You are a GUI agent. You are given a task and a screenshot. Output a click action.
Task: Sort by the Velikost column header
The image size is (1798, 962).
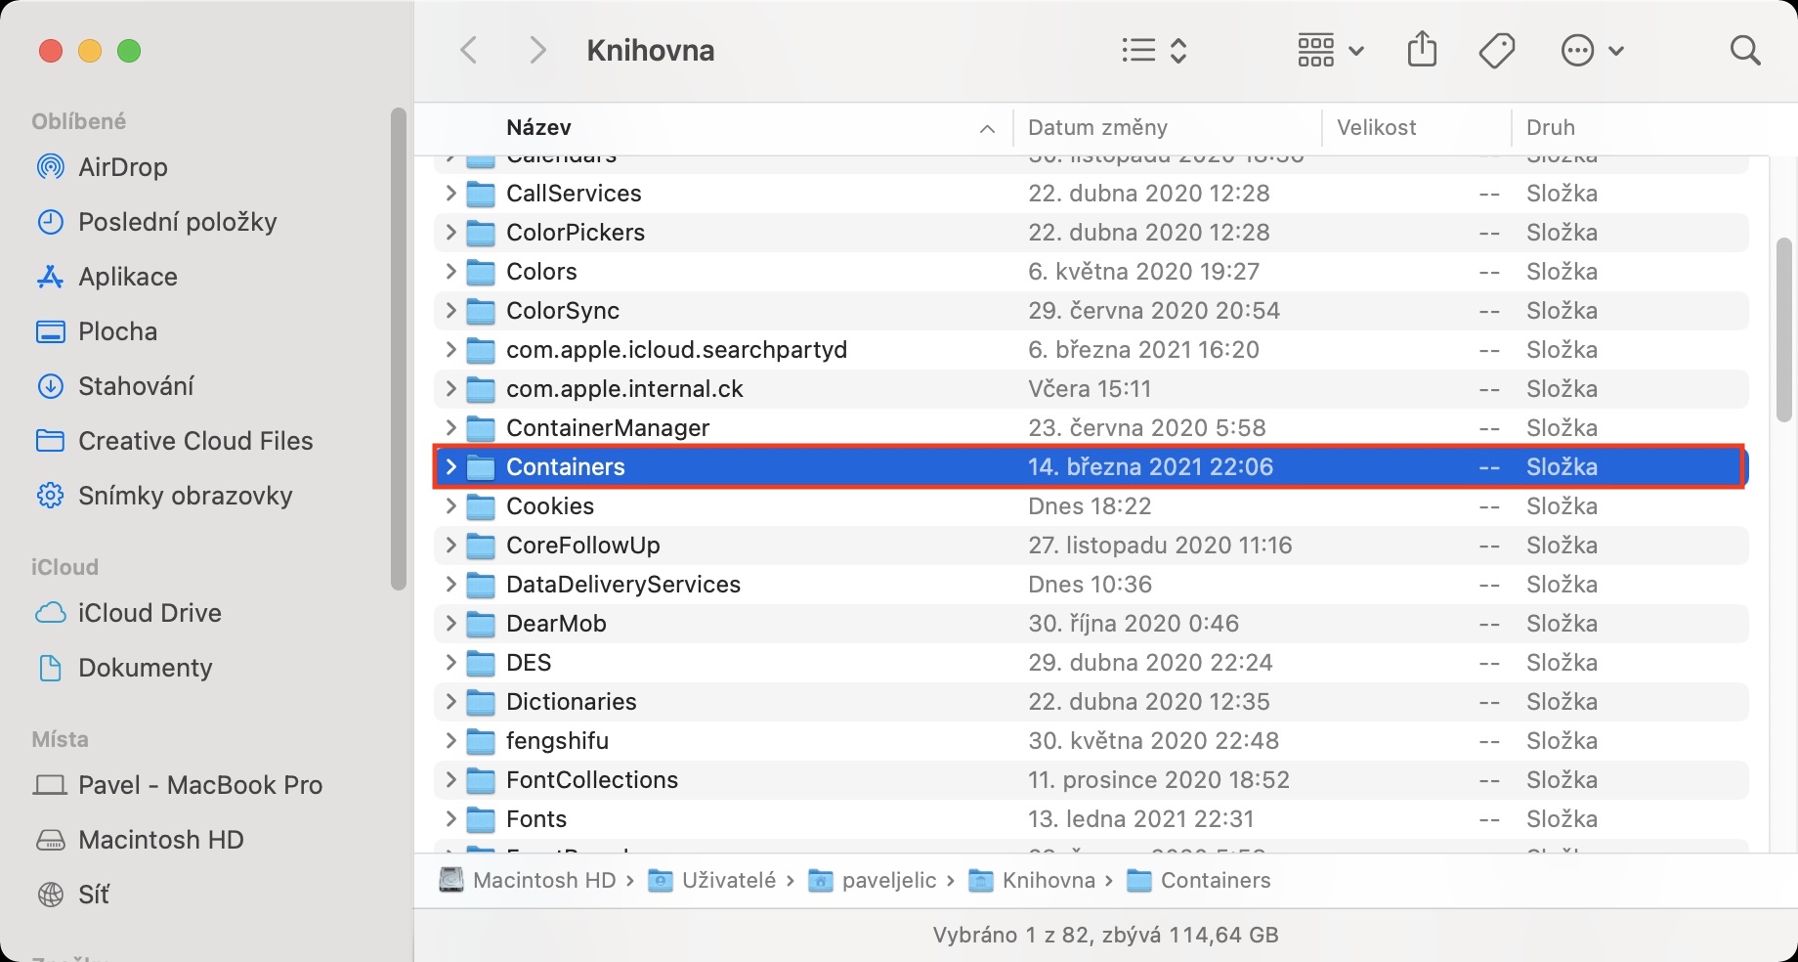(x=1376, y=127)
